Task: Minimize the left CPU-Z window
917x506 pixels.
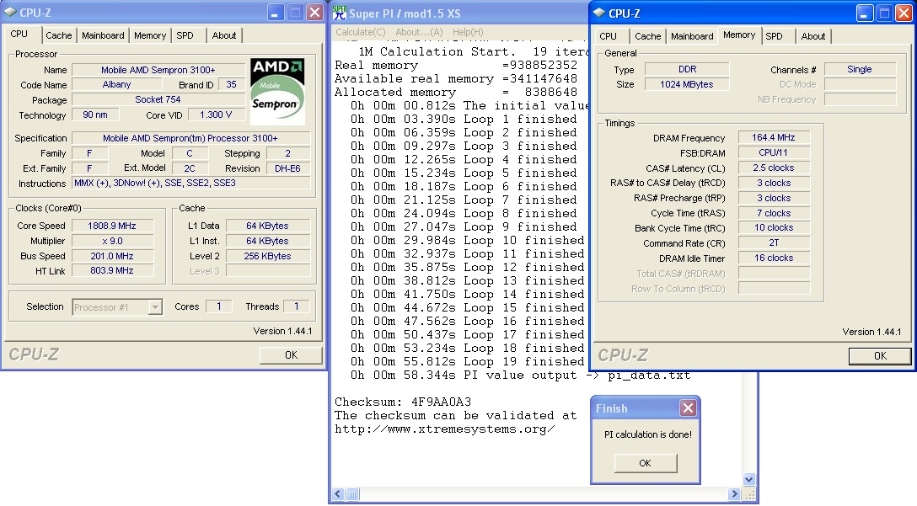Action: (x=276, y=13)
